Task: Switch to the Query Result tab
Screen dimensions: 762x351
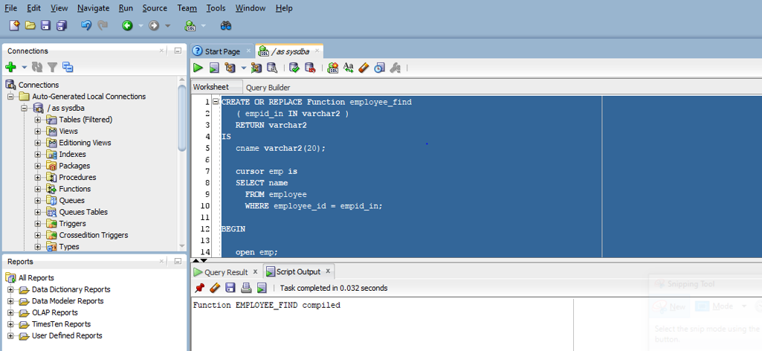Action: (226, 272)
